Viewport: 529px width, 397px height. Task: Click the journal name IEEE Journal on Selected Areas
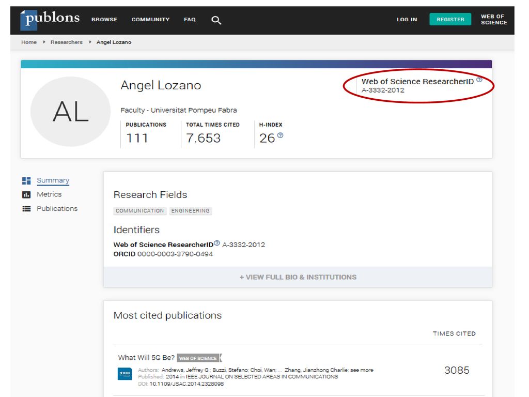[262, 377]
